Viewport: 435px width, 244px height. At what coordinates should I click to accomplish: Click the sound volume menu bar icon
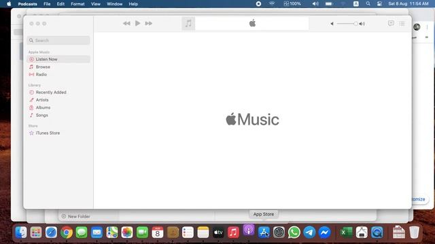[315, 3]
